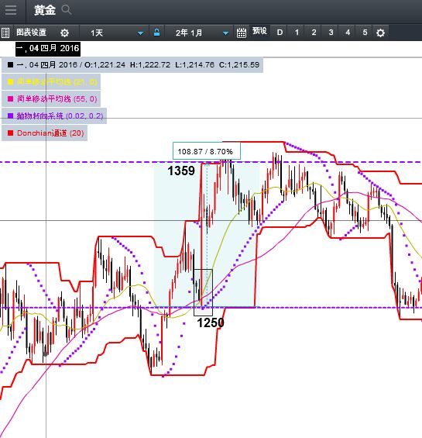Toggle the blue lock icon
The width and height of the screenshot is (422, 438).
click(x=157, y=33)
